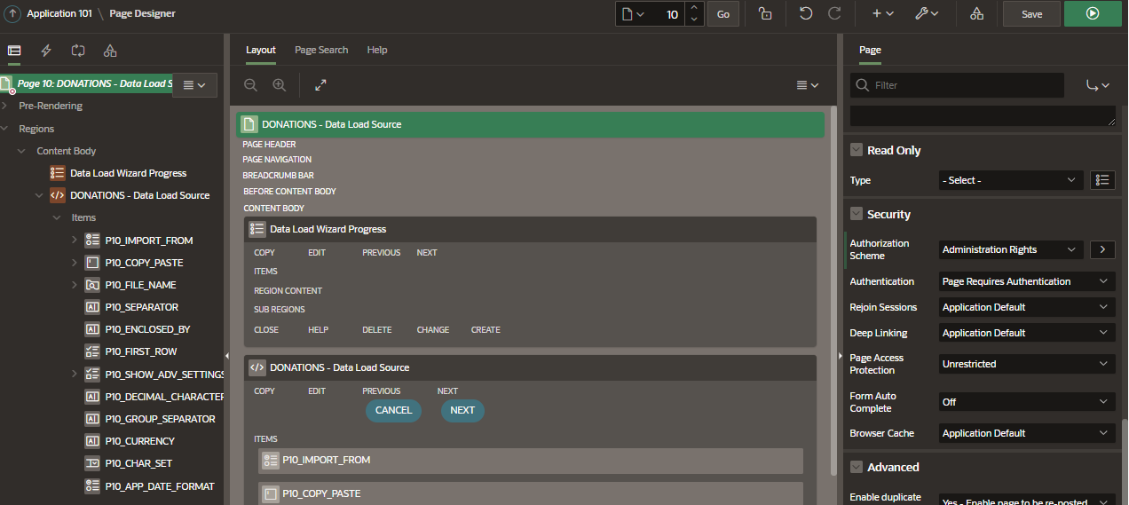Click the Shared Components icon in toolbar
The image size is (1129, 505).
(x=976, y=14)
